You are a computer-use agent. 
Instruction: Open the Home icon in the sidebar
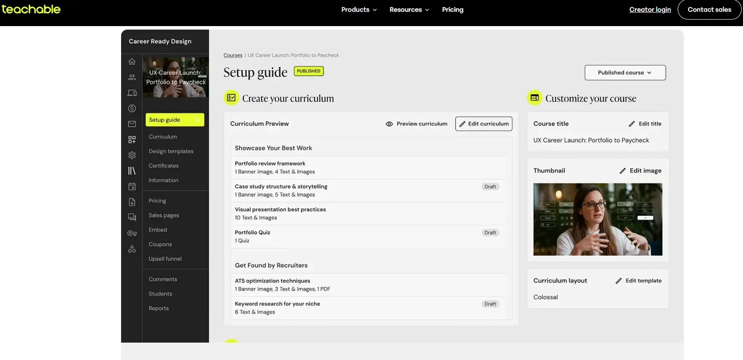(x=132, y=62)
